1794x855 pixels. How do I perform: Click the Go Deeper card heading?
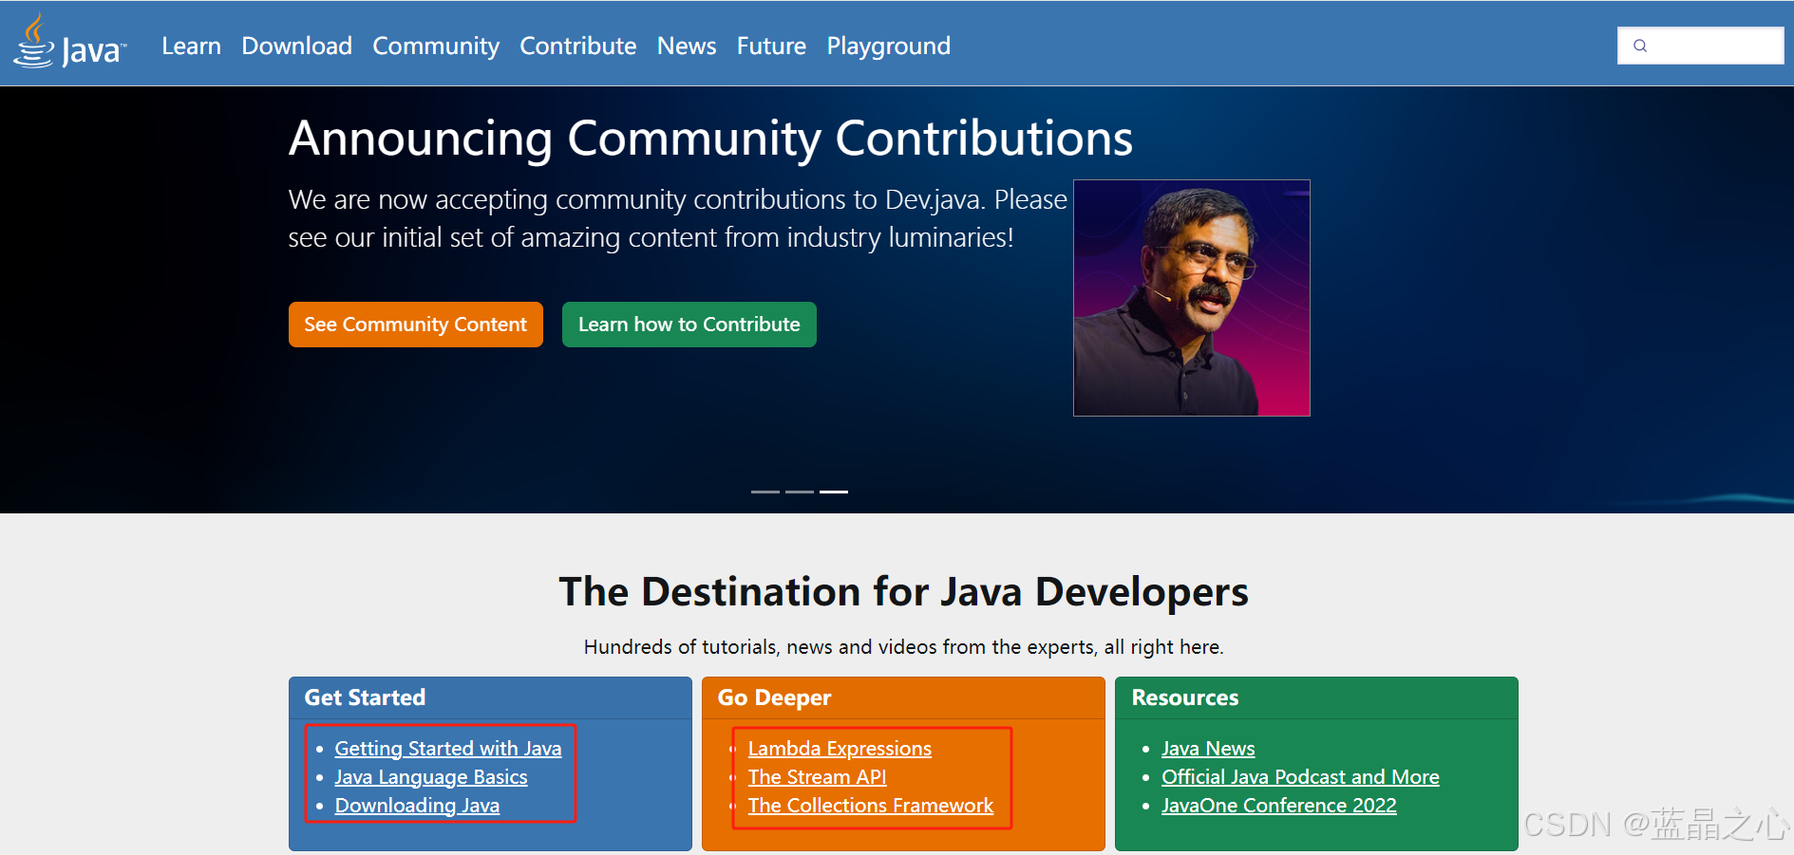coord(774,697)
